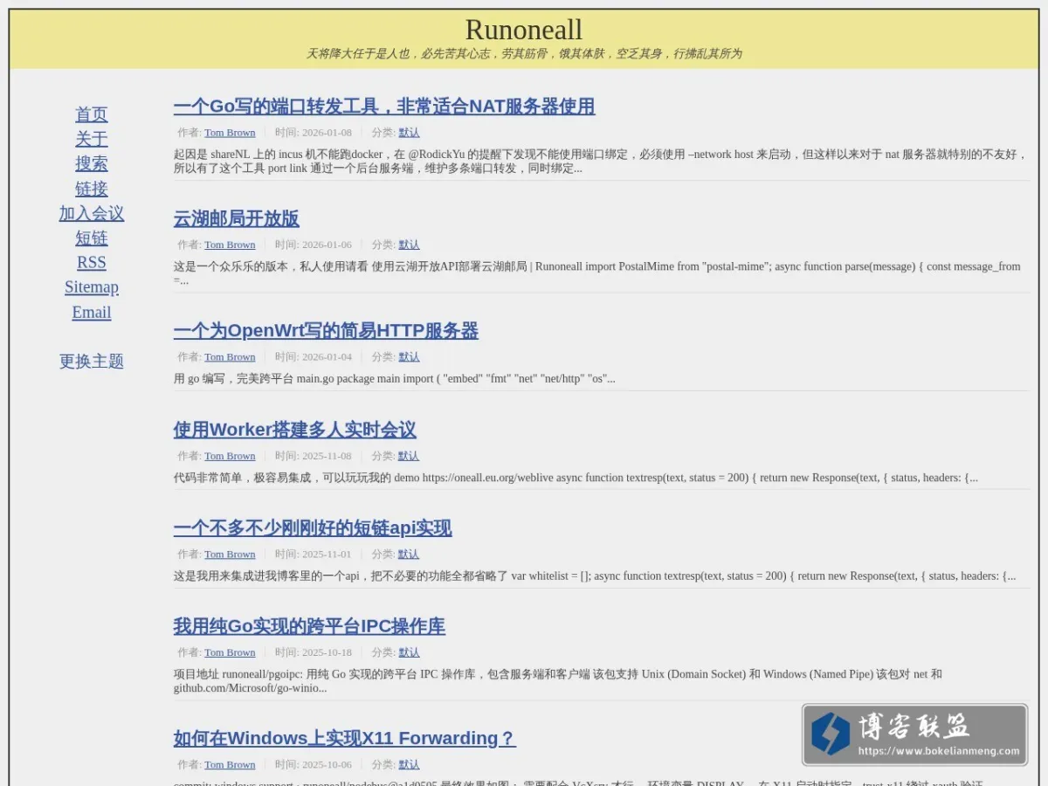Click the date 时间: 2026-01-04
1048x786 pixels.
314,357
